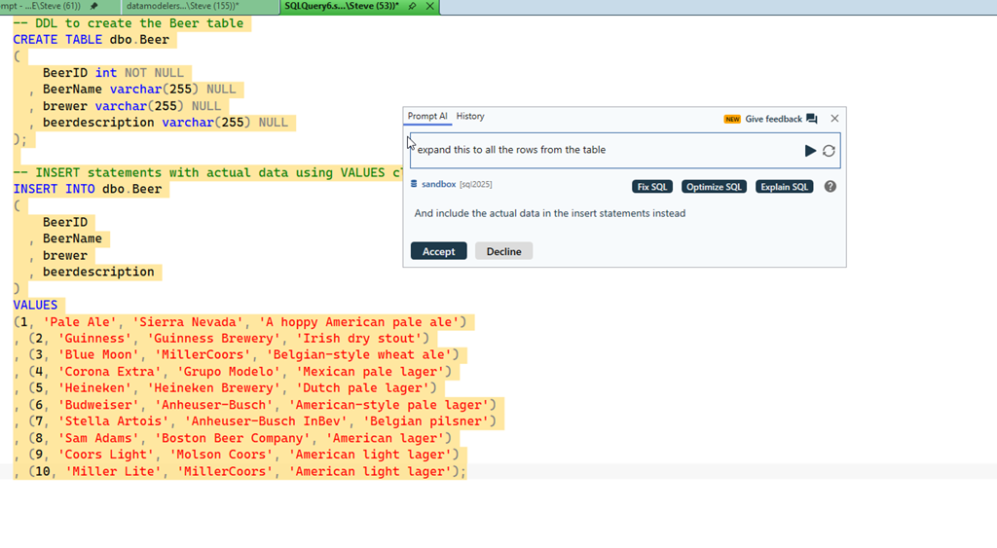Image resolution: width=997 pixels, height=548 pixels.
Task: Switch to the History tab
Action: (470, 117)
